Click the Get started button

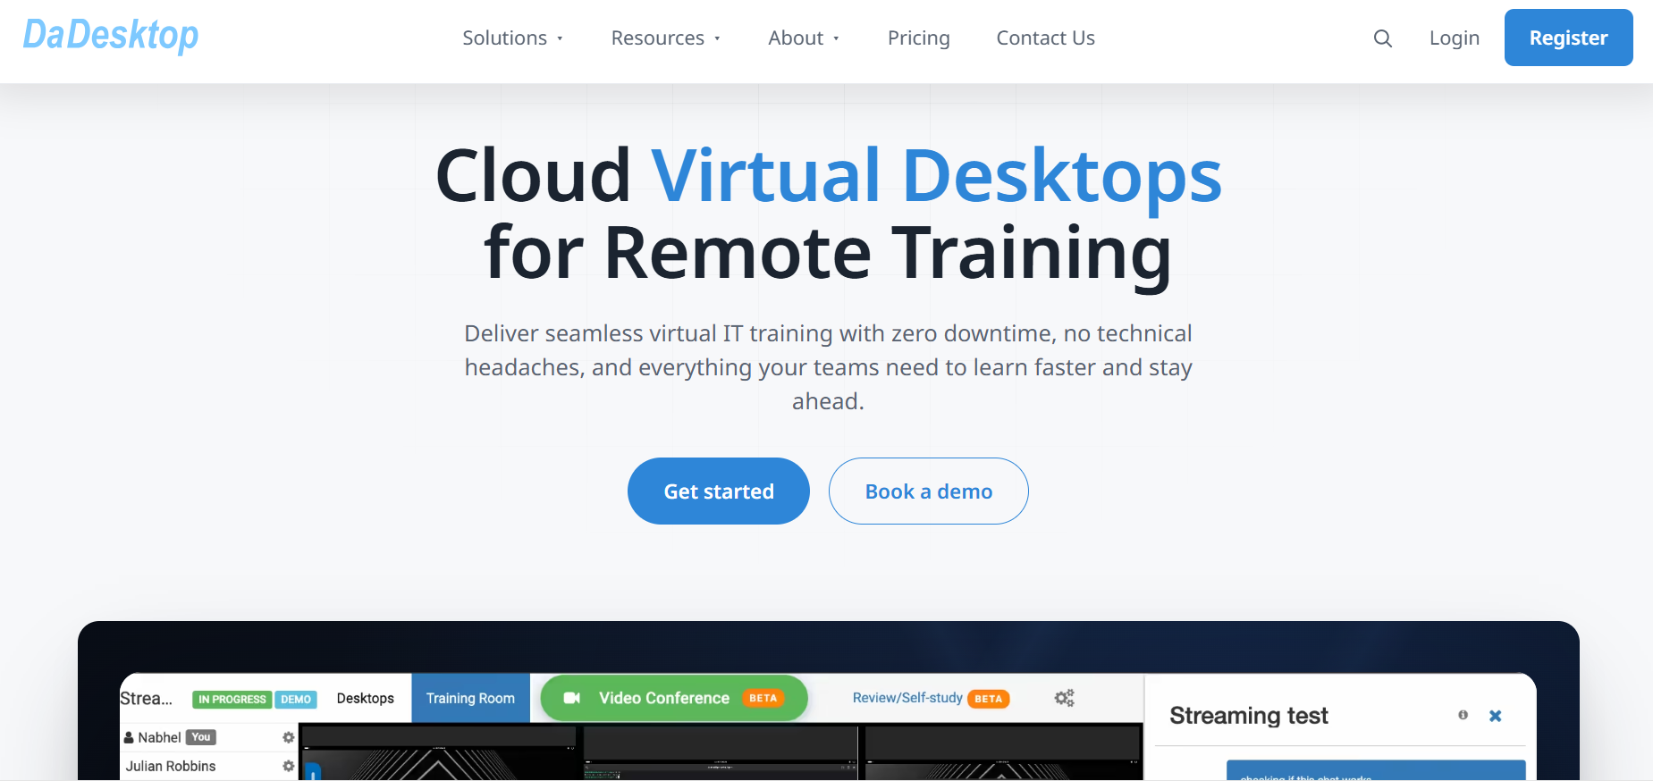pos(719,491)
